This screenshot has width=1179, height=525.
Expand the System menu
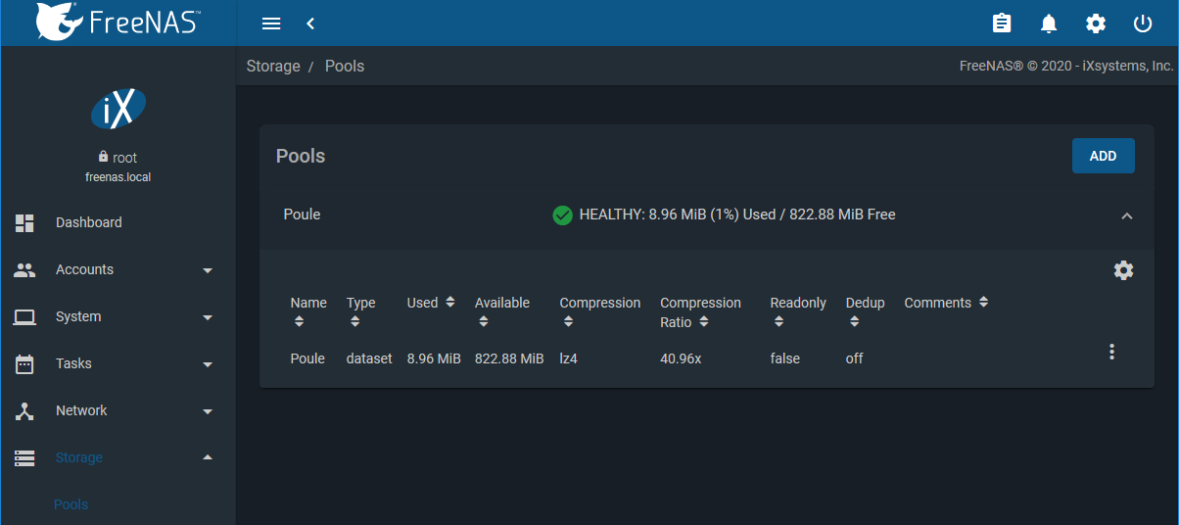click(118, 316)
